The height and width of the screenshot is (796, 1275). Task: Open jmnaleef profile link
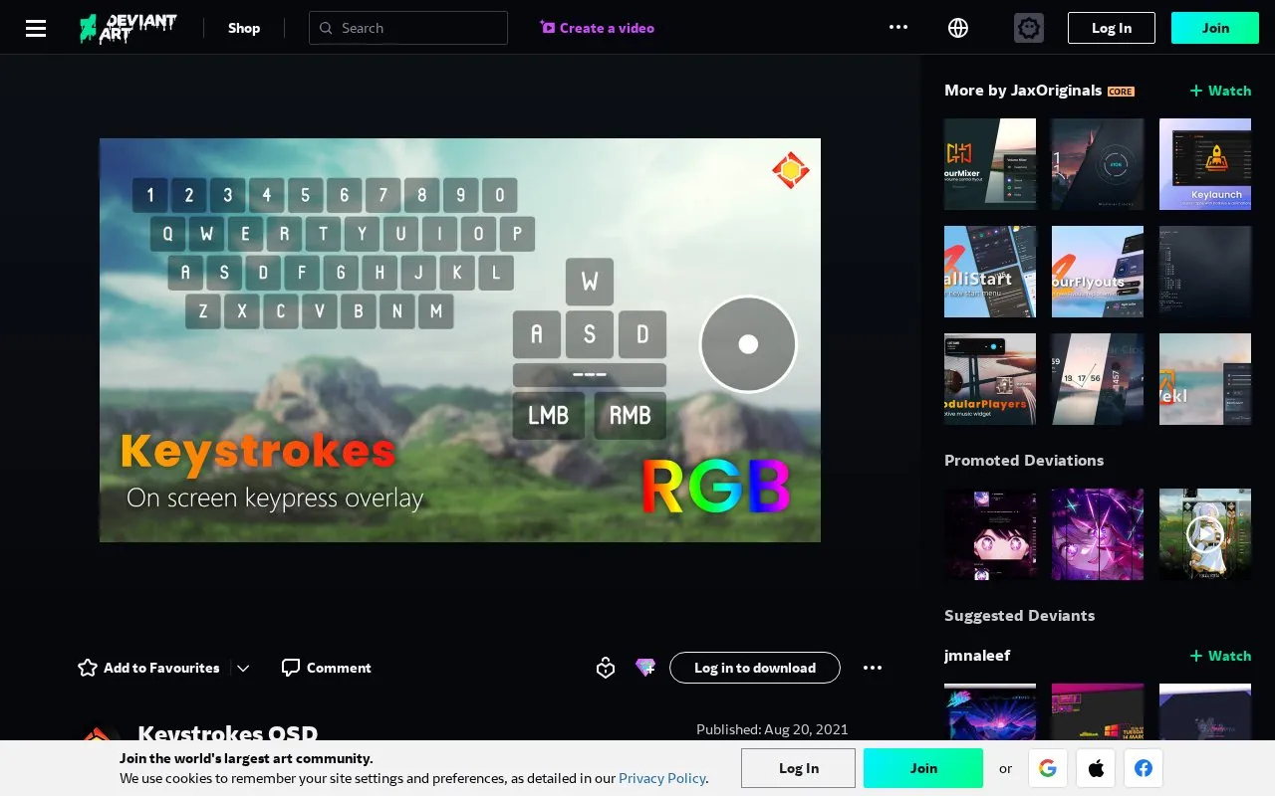[977, 656]
